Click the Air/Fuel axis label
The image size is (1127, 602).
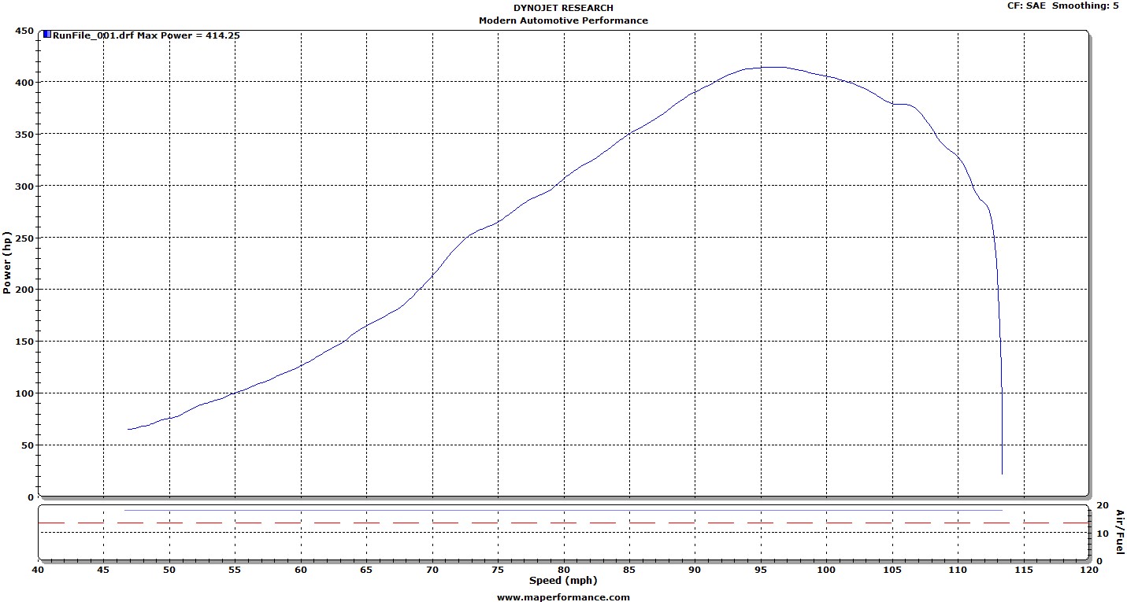tap(1119, 533)
